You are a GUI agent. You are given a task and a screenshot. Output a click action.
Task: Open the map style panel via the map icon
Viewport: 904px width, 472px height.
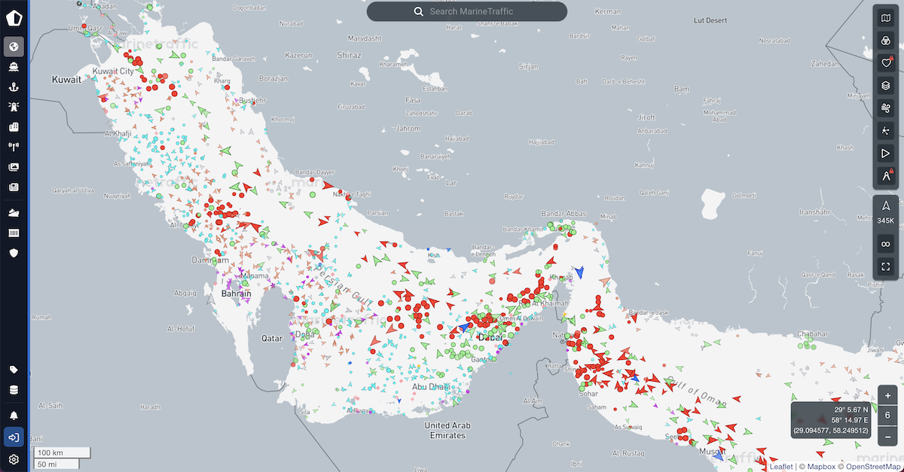tap(886, 18)
